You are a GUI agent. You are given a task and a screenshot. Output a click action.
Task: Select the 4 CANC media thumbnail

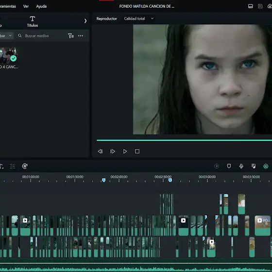[x=9, y=55]
